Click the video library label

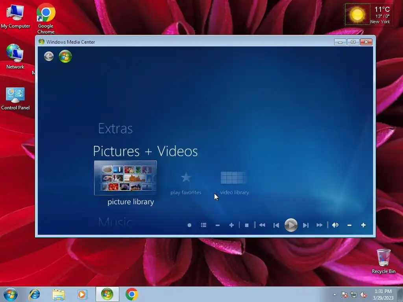(x=235, y=192)
